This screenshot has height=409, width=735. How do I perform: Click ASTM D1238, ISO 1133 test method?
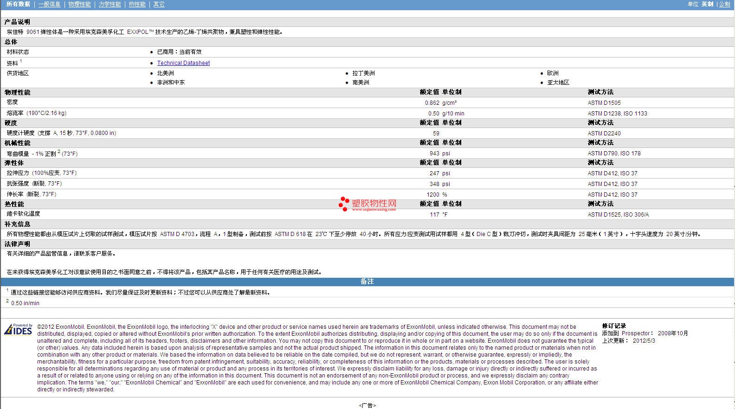[x=617, y=114]
